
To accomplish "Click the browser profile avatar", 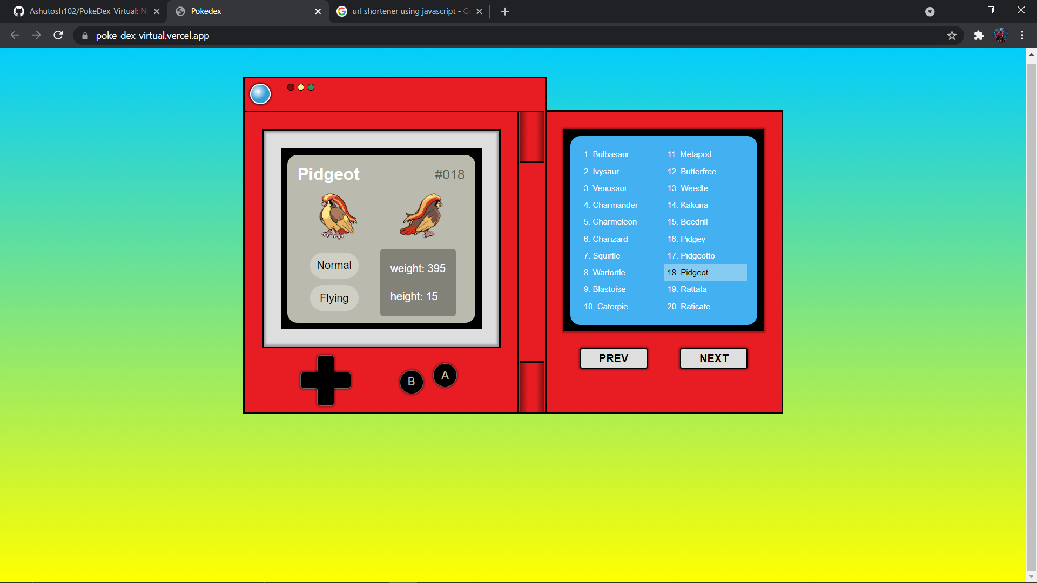I will point(1001,36).
